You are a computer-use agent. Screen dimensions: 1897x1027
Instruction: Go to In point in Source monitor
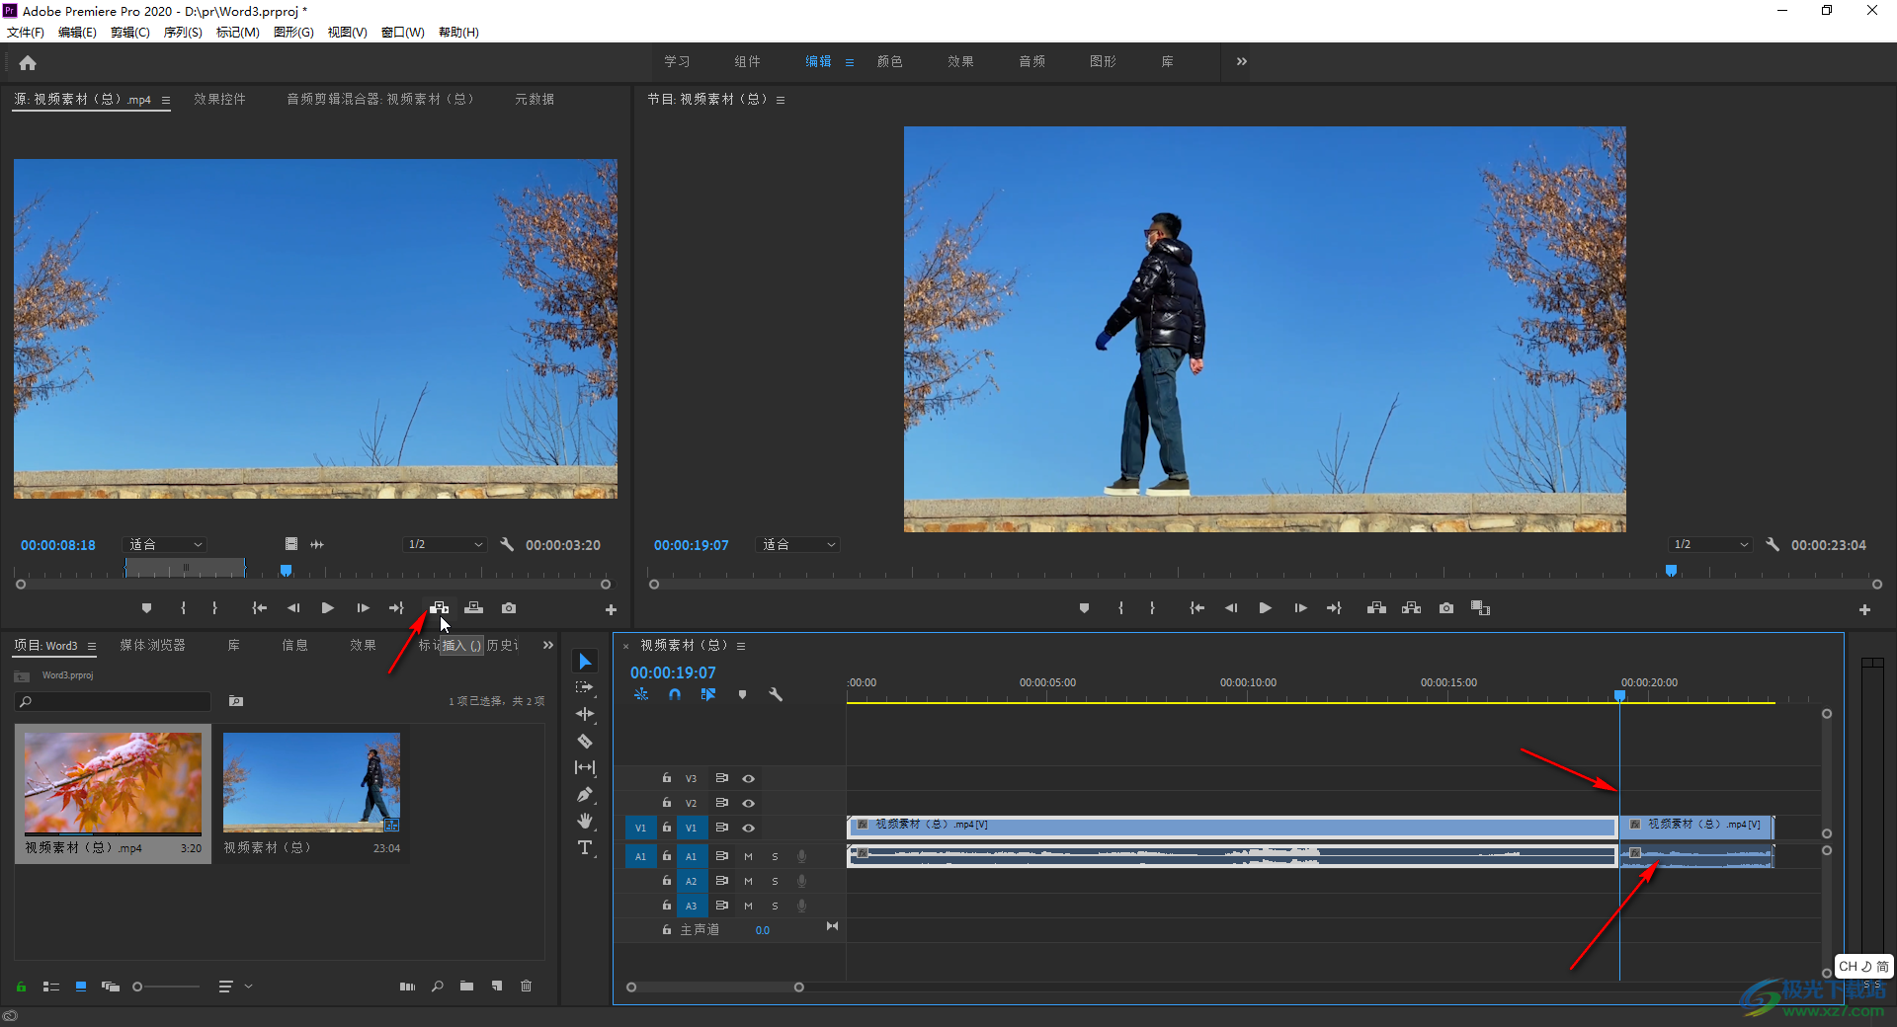click(259, 608)
